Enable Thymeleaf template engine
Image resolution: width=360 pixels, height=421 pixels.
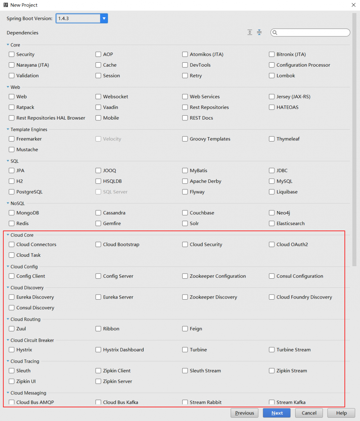click(271, 139)
